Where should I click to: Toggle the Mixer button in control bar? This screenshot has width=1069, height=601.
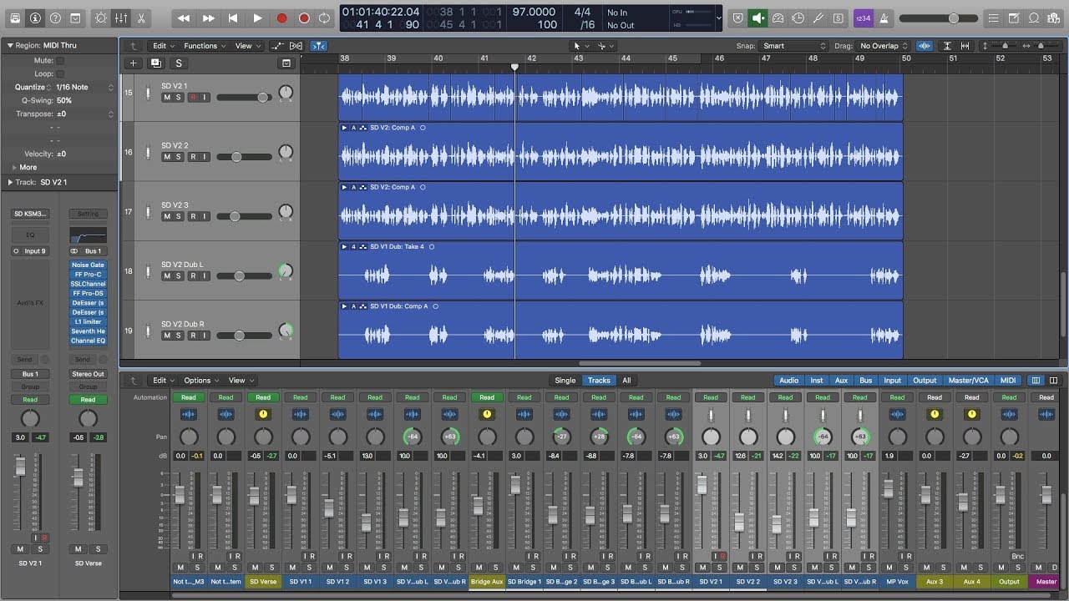(x=121, y=18)
